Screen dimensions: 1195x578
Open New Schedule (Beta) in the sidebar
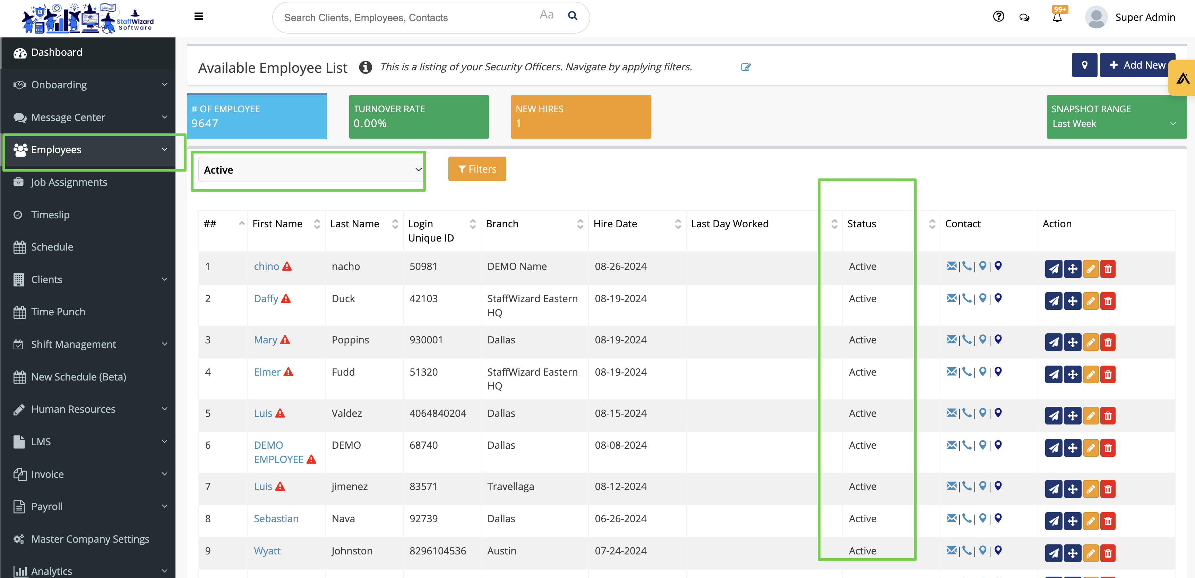click(88, 377)
